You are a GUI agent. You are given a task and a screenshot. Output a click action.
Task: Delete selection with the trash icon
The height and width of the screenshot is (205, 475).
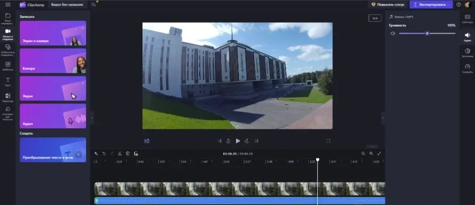click(x=128, y=153)
